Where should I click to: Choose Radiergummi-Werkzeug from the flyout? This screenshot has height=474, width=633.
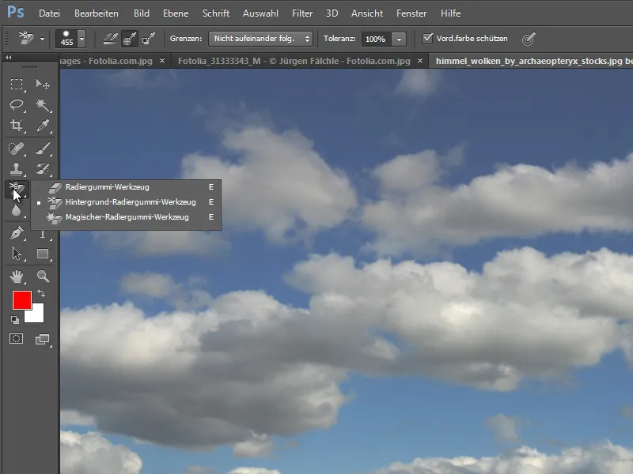(x=127, y=187)
